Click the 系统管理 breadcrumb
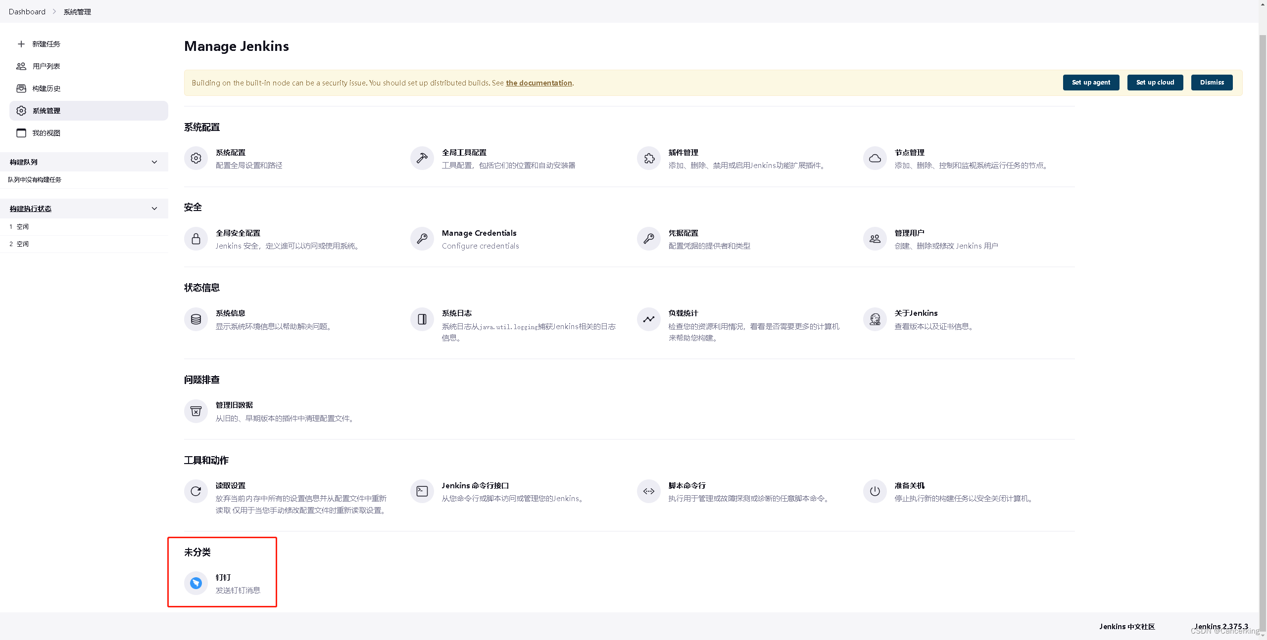This screenshot has height=640, width=1267. pyautogui.click(x=77, y=12)
